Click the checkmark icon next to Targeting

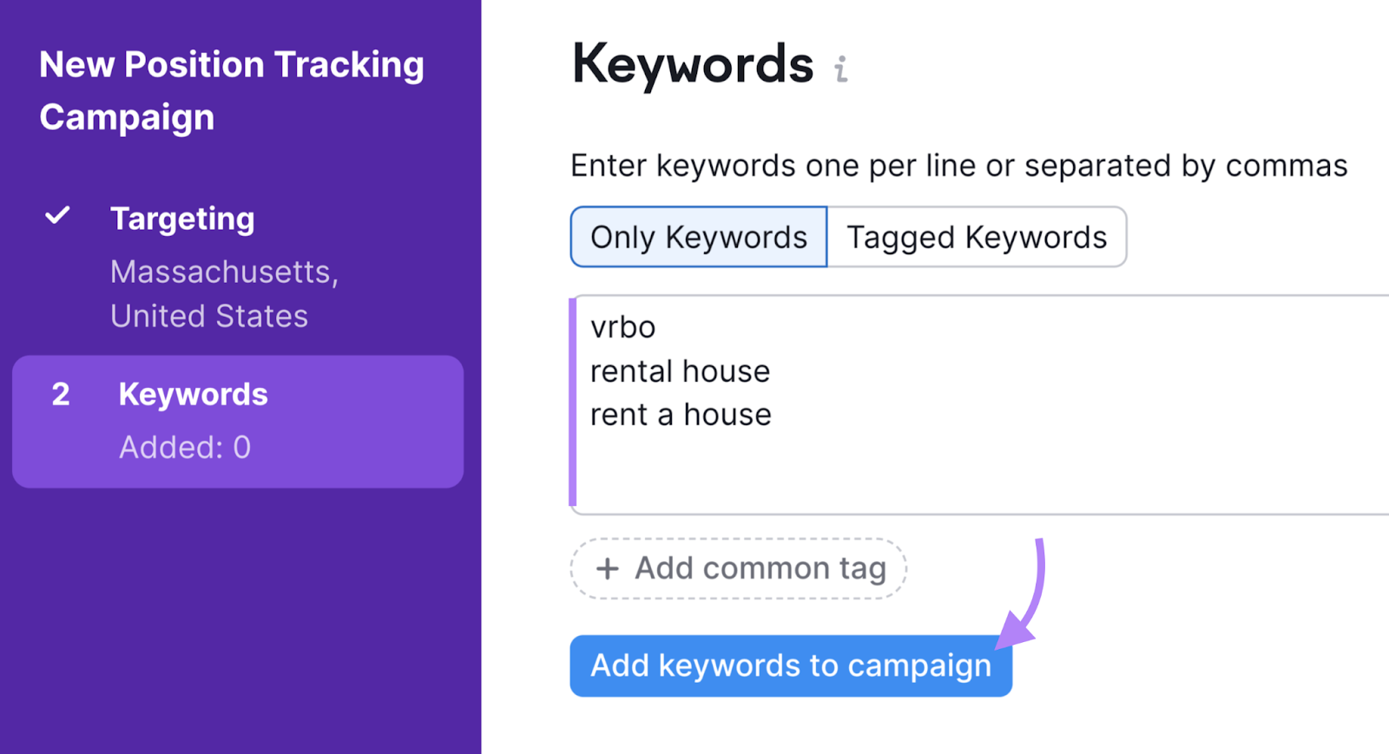[57, 215]
